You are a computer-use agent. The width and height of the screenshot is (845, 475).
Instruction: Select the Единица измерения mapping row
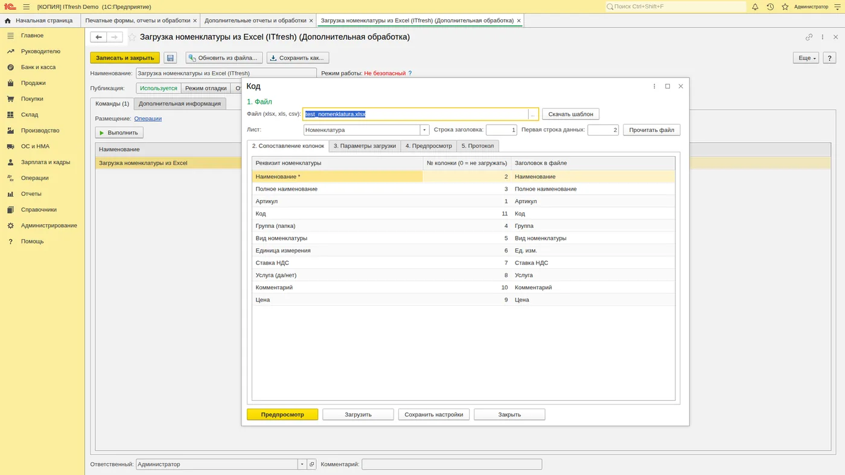click(x=464, y=251)
